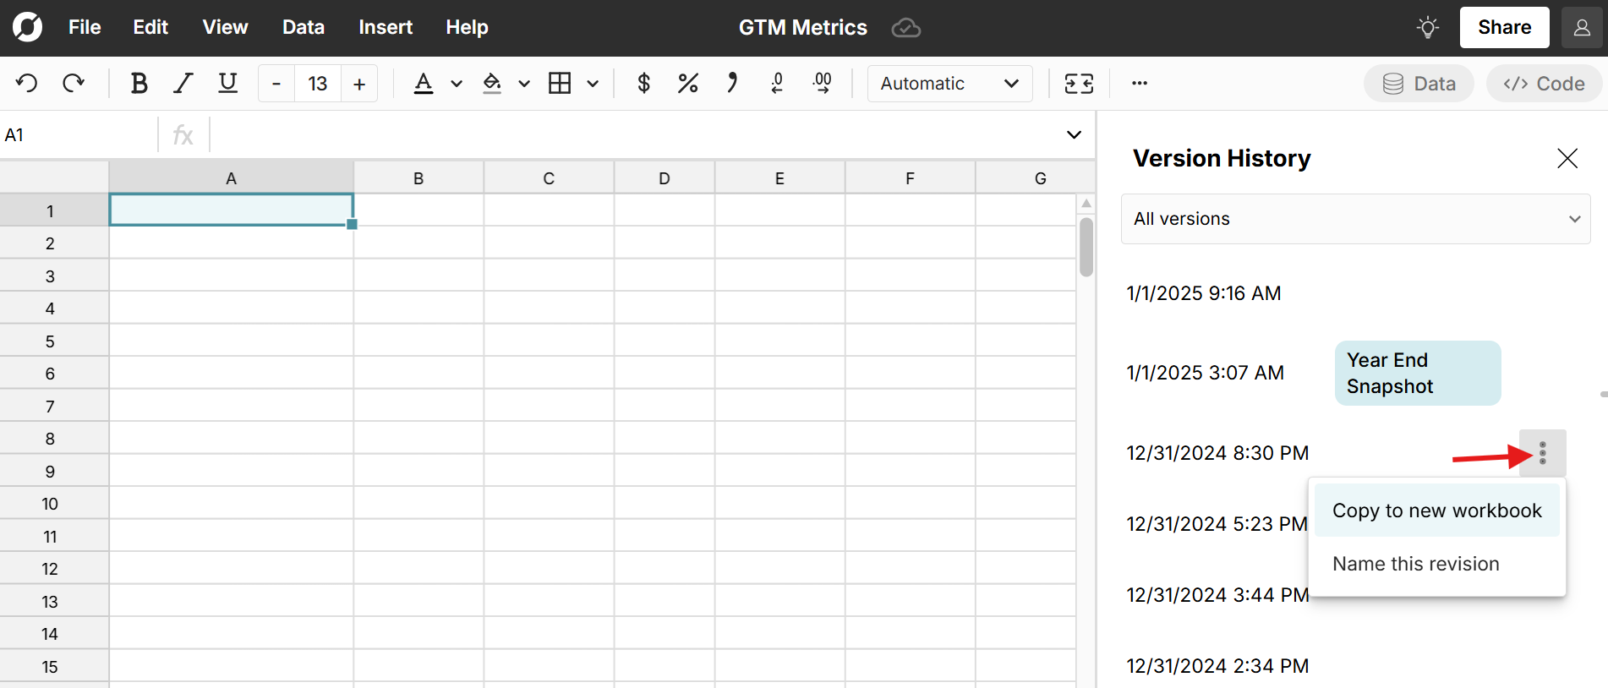Apply currency format with the dollar sign icon

(x=643, y=83)
